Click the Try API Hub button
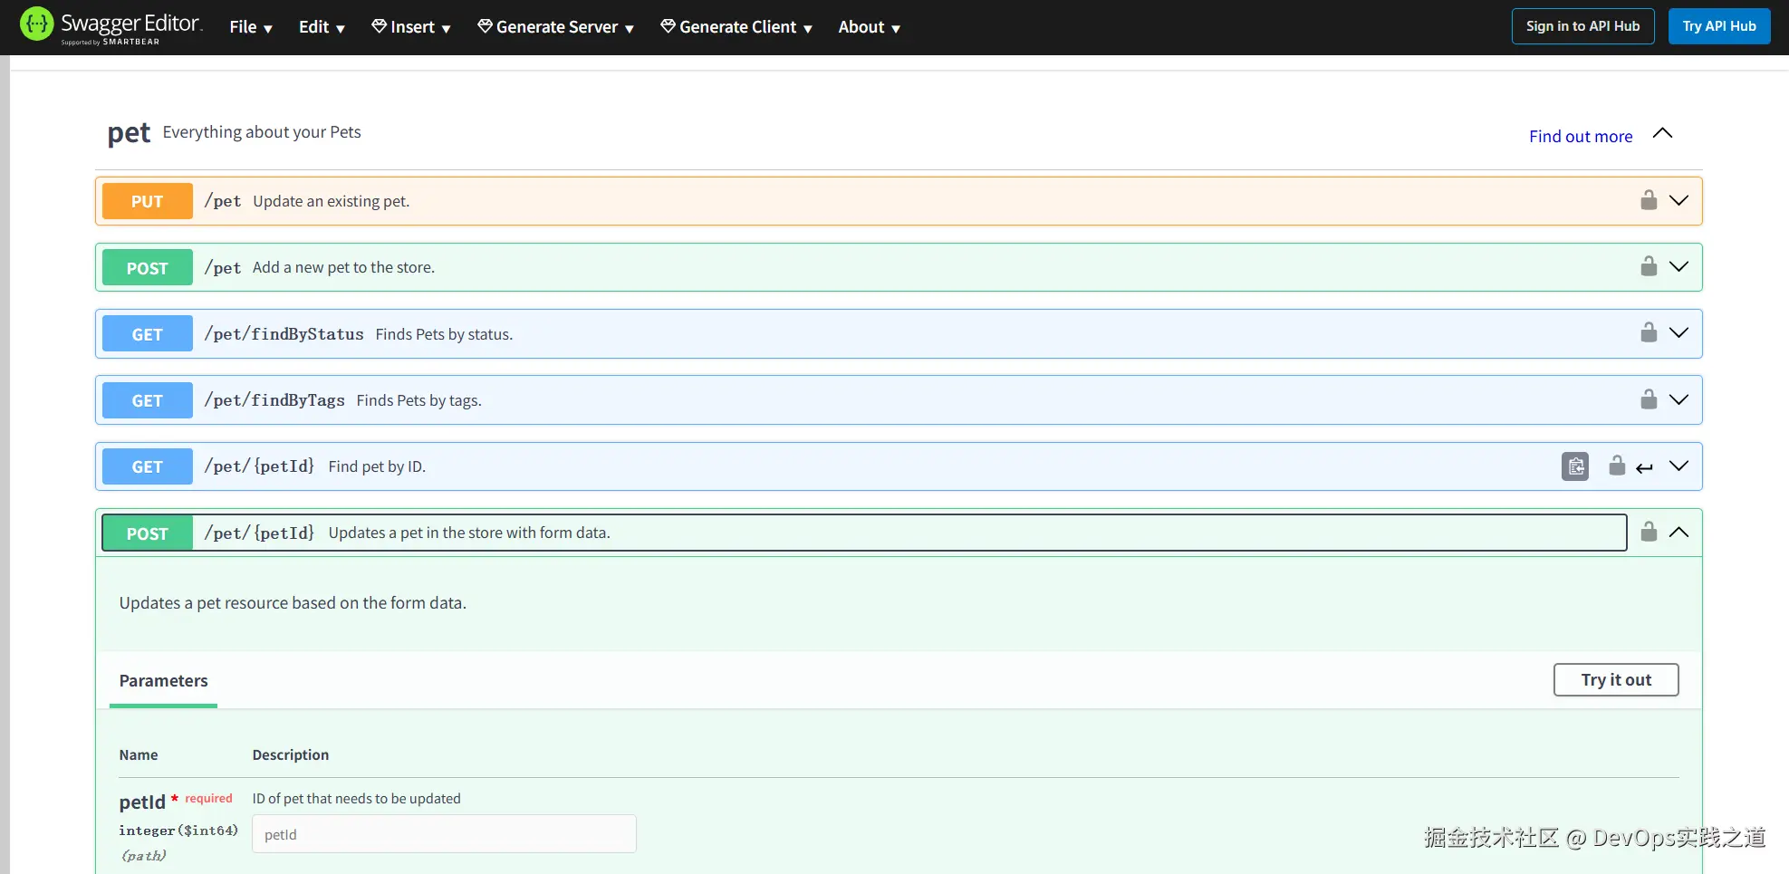This screenshot has height=874, width=1789. tap(1719, 26)
